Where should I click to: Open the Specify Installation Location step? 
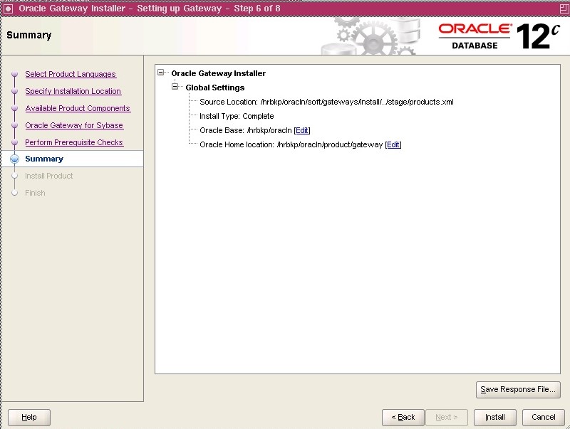[x=73, y=91]
